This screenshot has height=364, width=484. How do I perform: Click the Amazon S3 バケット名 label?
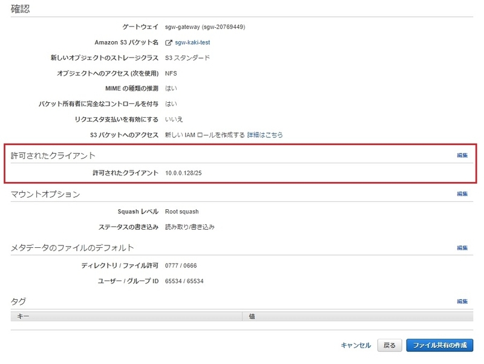126,42
